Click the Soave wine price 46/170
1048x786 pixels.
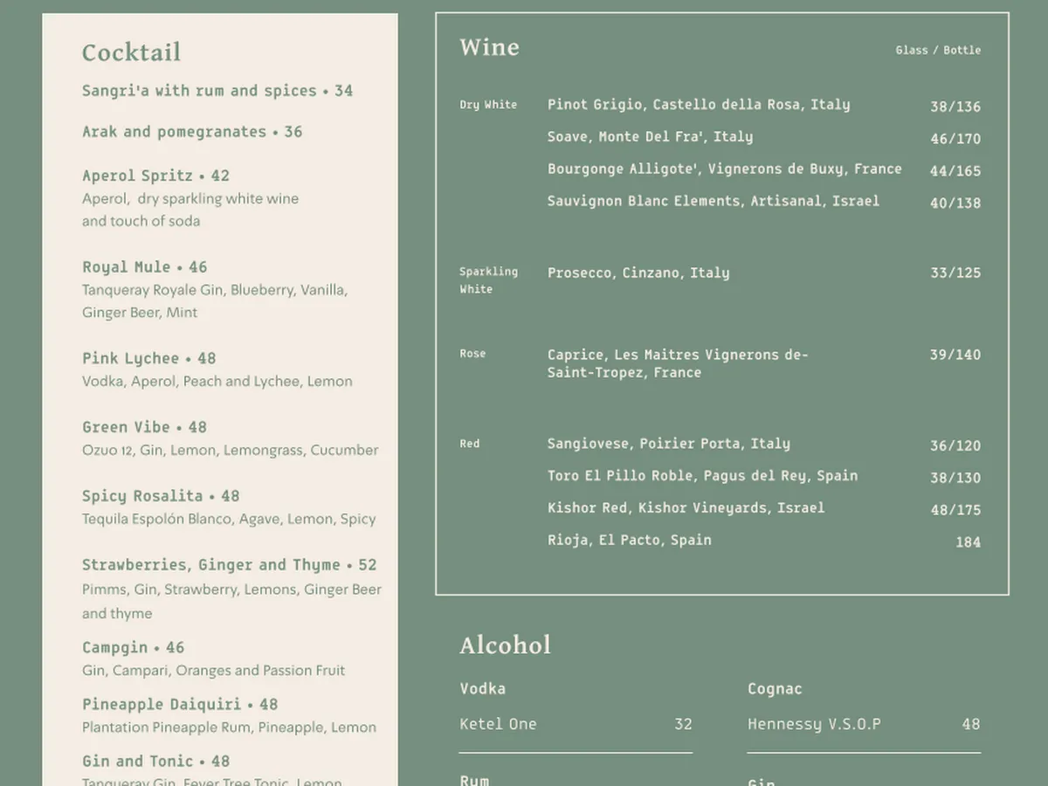pos(955,139)
